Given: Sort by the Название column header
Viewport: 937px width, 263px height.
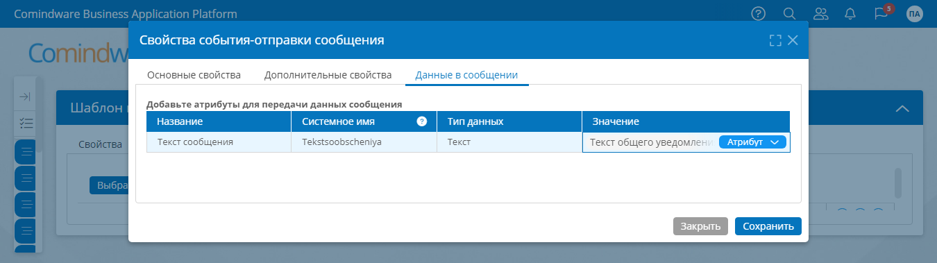Looking at the screenshot, I should (x=219, y=121).
